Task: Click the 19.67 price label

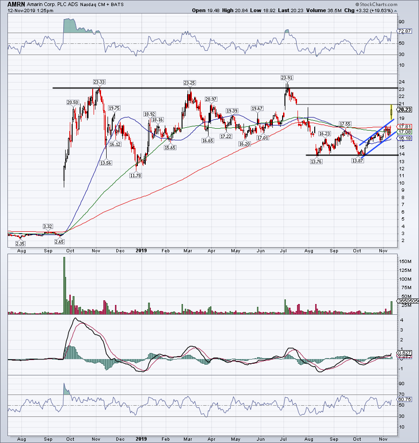Action: point(257,109)
